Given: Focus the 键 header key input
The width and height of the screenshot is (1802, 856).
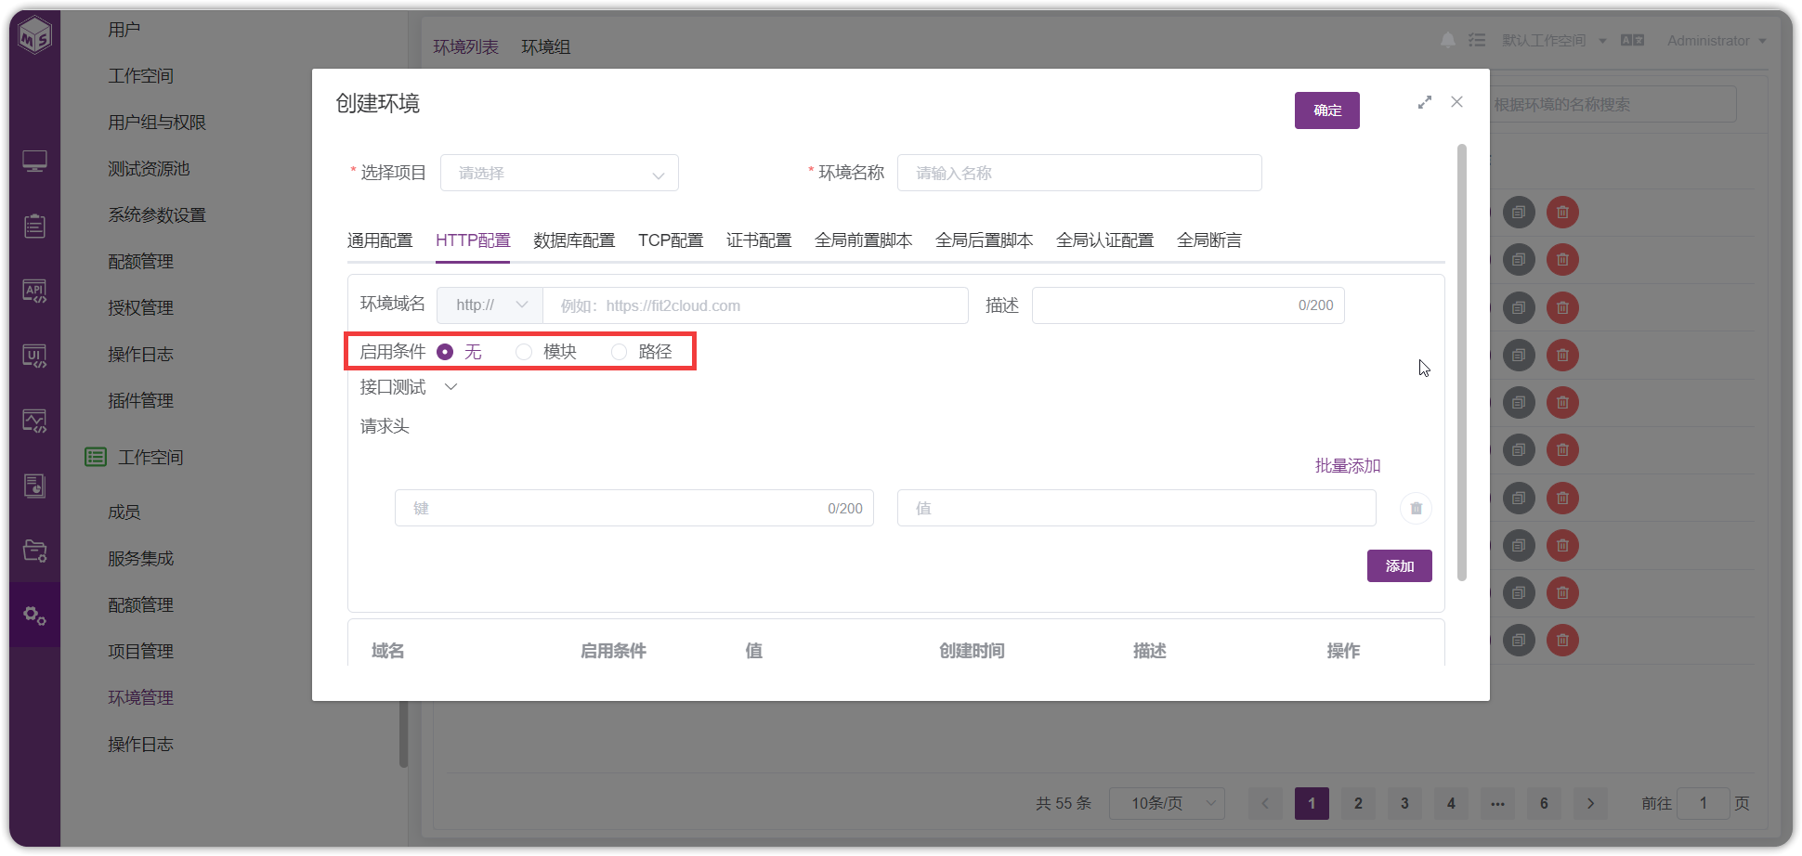Looking at the screenshot, I should [x=634, y=508].
